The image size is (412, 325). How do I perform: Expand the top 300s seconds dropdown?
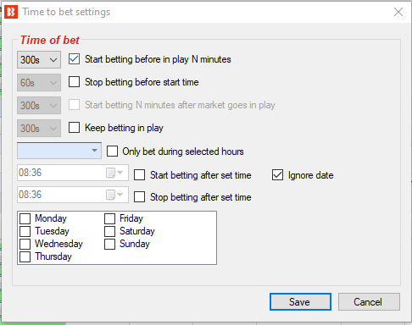tap(39, 59)
